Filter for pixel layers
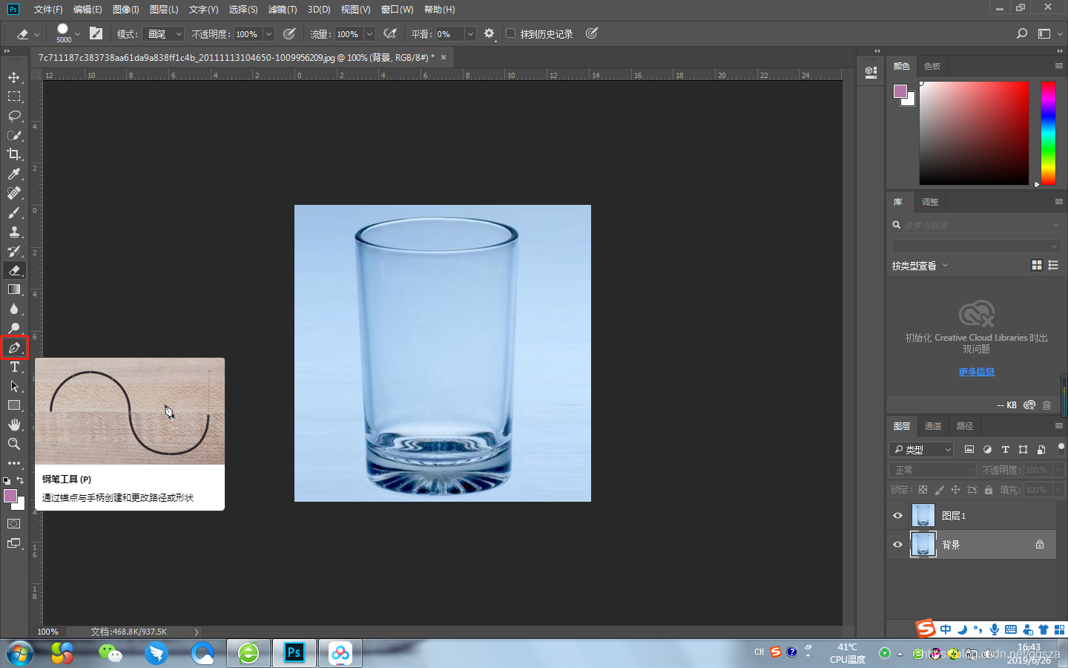The width and height of the screenshot is (1068, 668). click(969, 449)
